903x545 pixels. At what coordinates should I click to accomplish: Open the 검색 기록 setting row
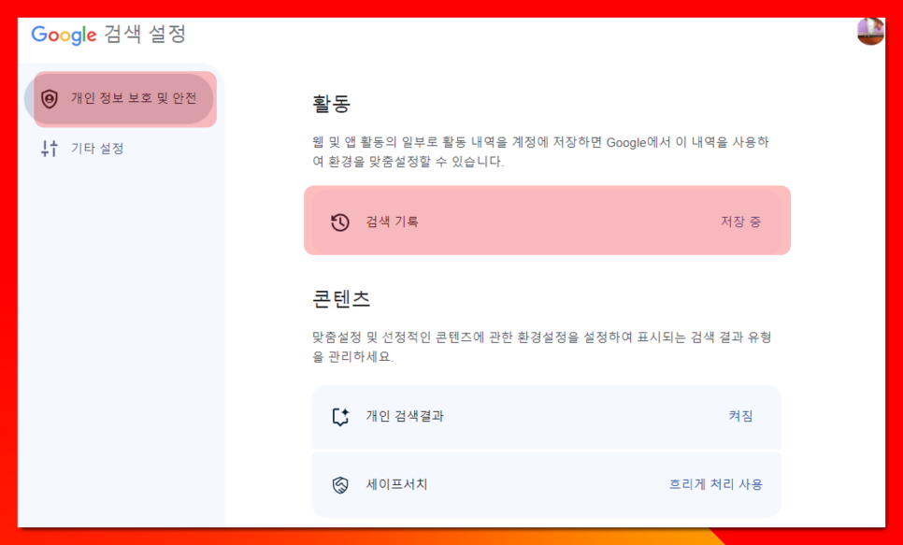coord(547,222)
